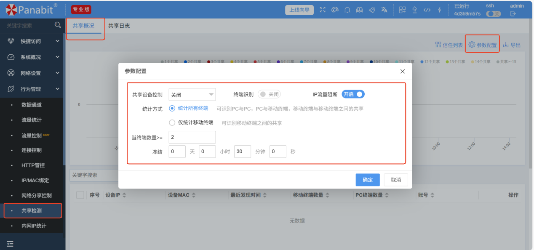This screenshot has height=250, width=534.
Task: Open the theme palette icon
Action: (x=335, y=10)
